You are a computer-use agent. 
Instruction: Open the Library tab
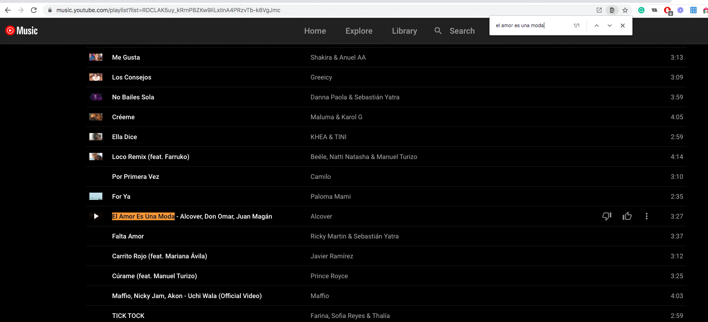tap(405, 31)
